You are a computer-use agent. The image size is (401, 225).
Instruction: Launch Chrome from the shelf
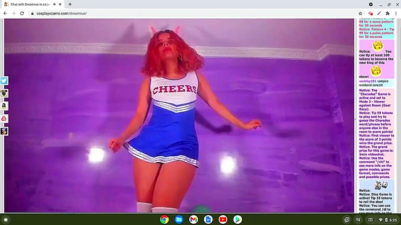[164, 219]
